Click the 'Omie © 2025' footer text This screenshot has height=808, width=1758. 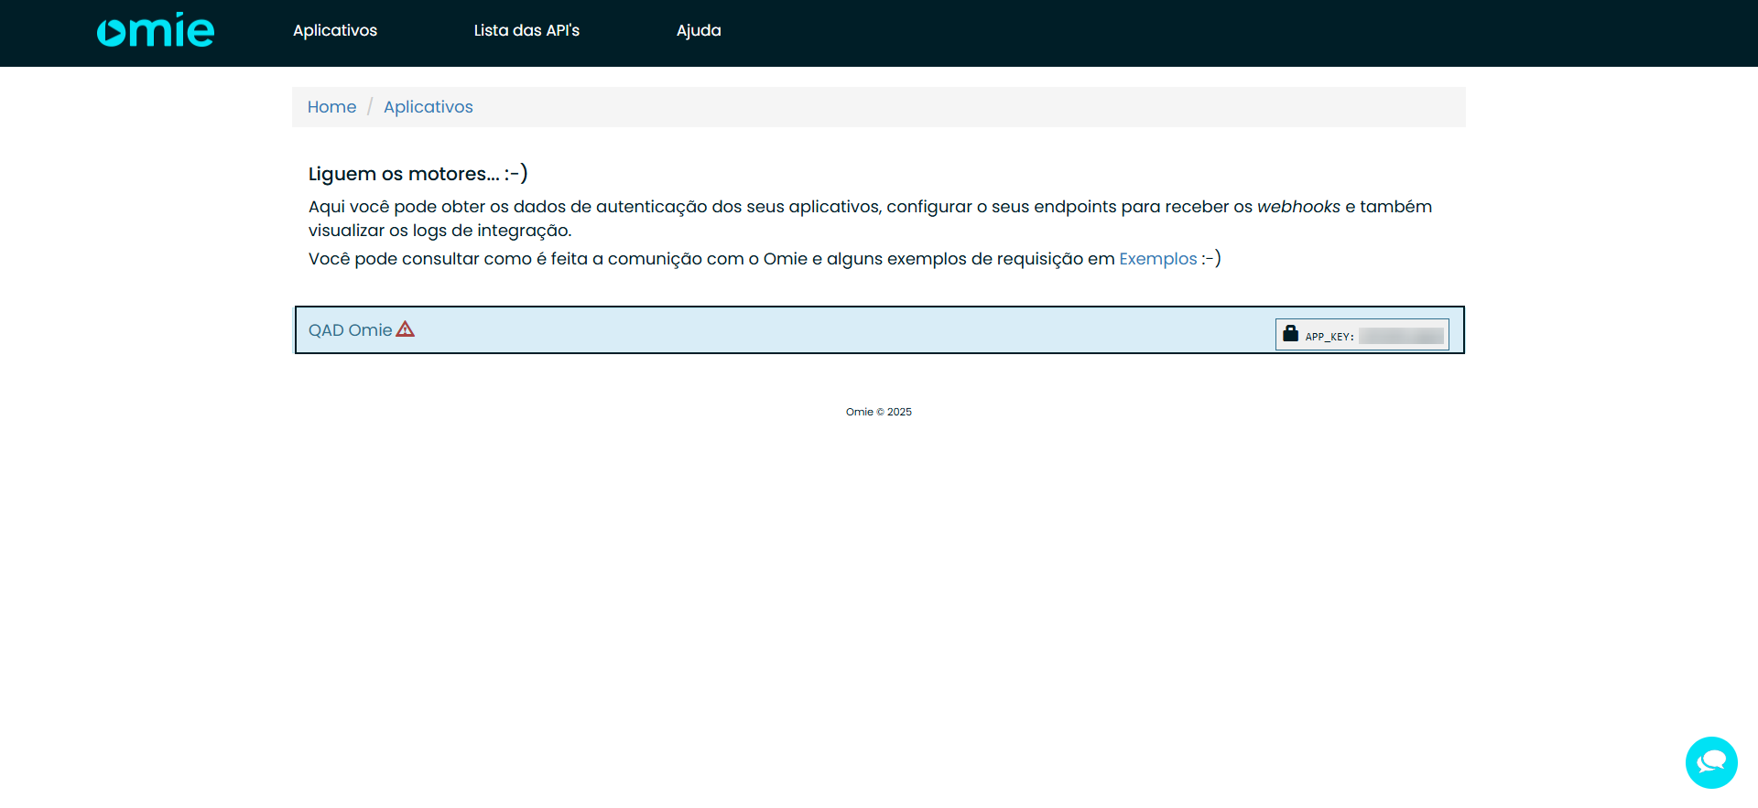[879, 412]
